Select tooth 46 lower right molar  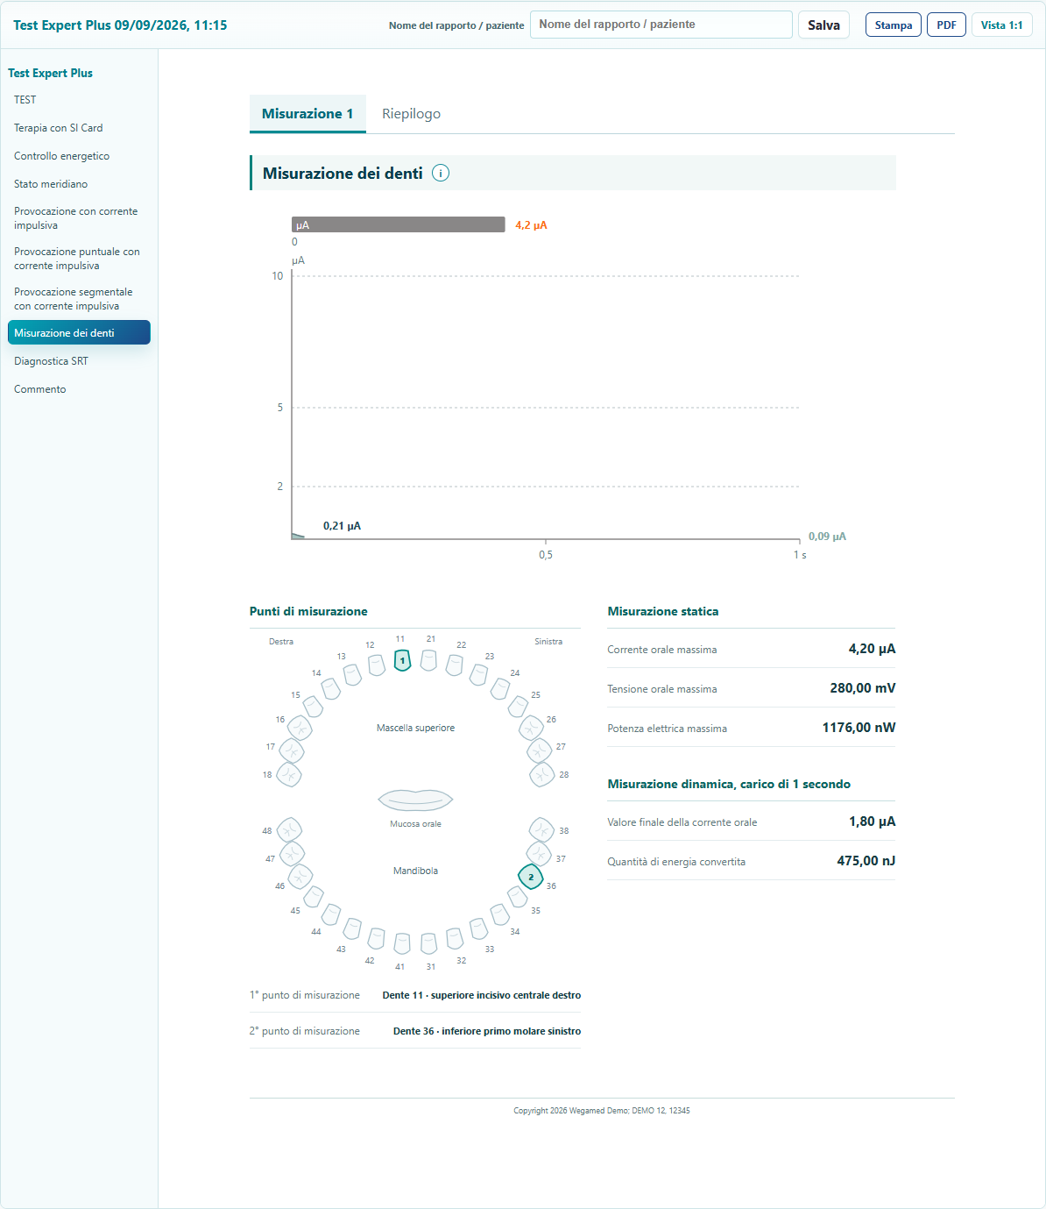[300, 877]
